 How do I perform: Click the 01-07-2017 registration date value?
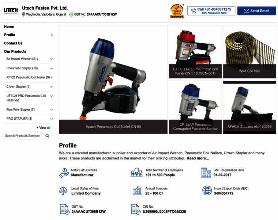(222, 175)
